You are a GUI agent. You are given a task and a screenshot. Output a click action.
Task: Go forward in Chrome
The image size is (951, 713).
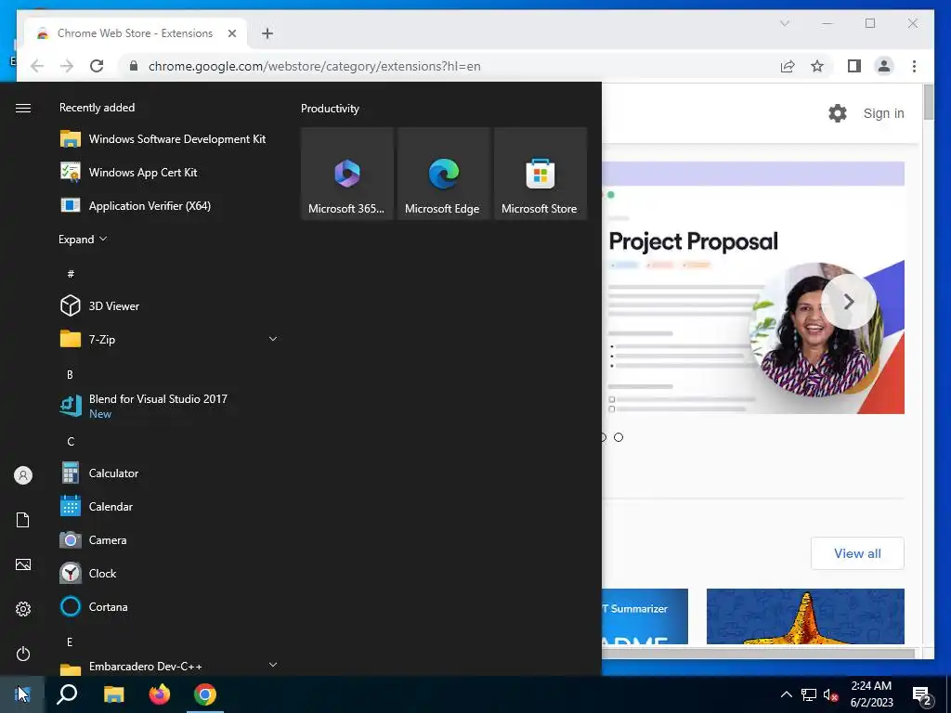tap(67, 66)
